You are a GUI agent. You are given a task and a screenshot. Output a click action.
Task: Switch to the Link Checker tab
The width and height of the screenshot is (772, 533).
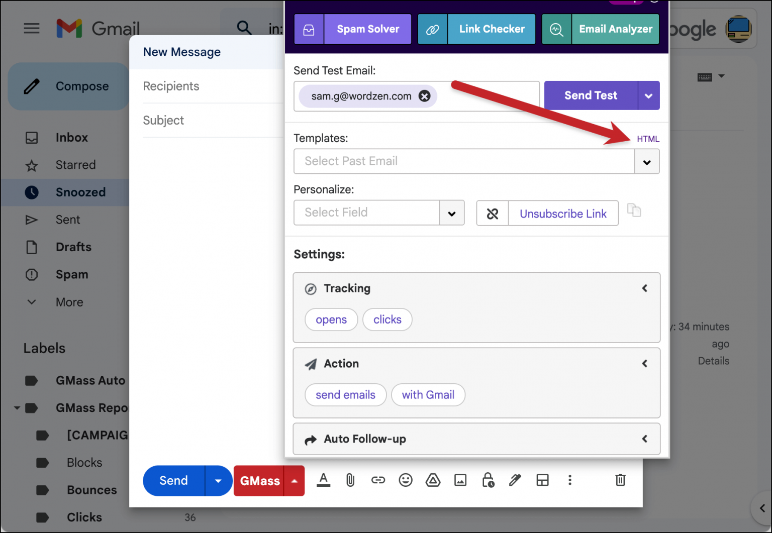coord(492,29)
